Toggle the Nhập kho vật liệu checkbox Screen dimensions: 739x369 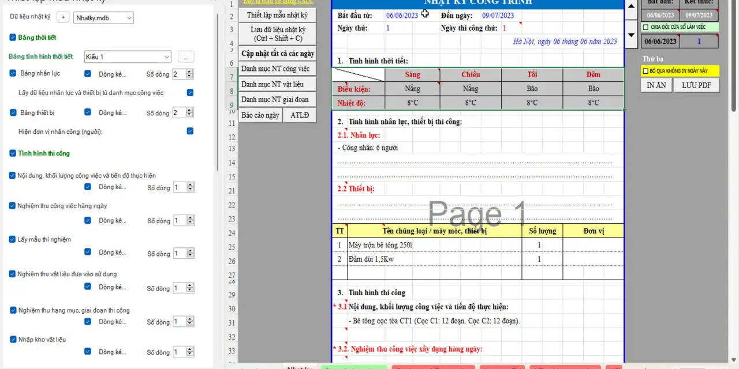[13, 340]
